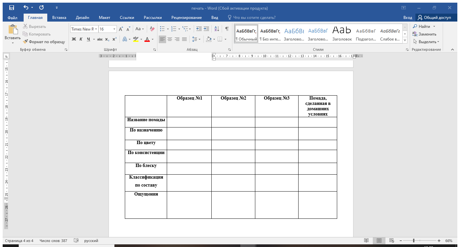Switch to read mode view icon

(366, 241)
